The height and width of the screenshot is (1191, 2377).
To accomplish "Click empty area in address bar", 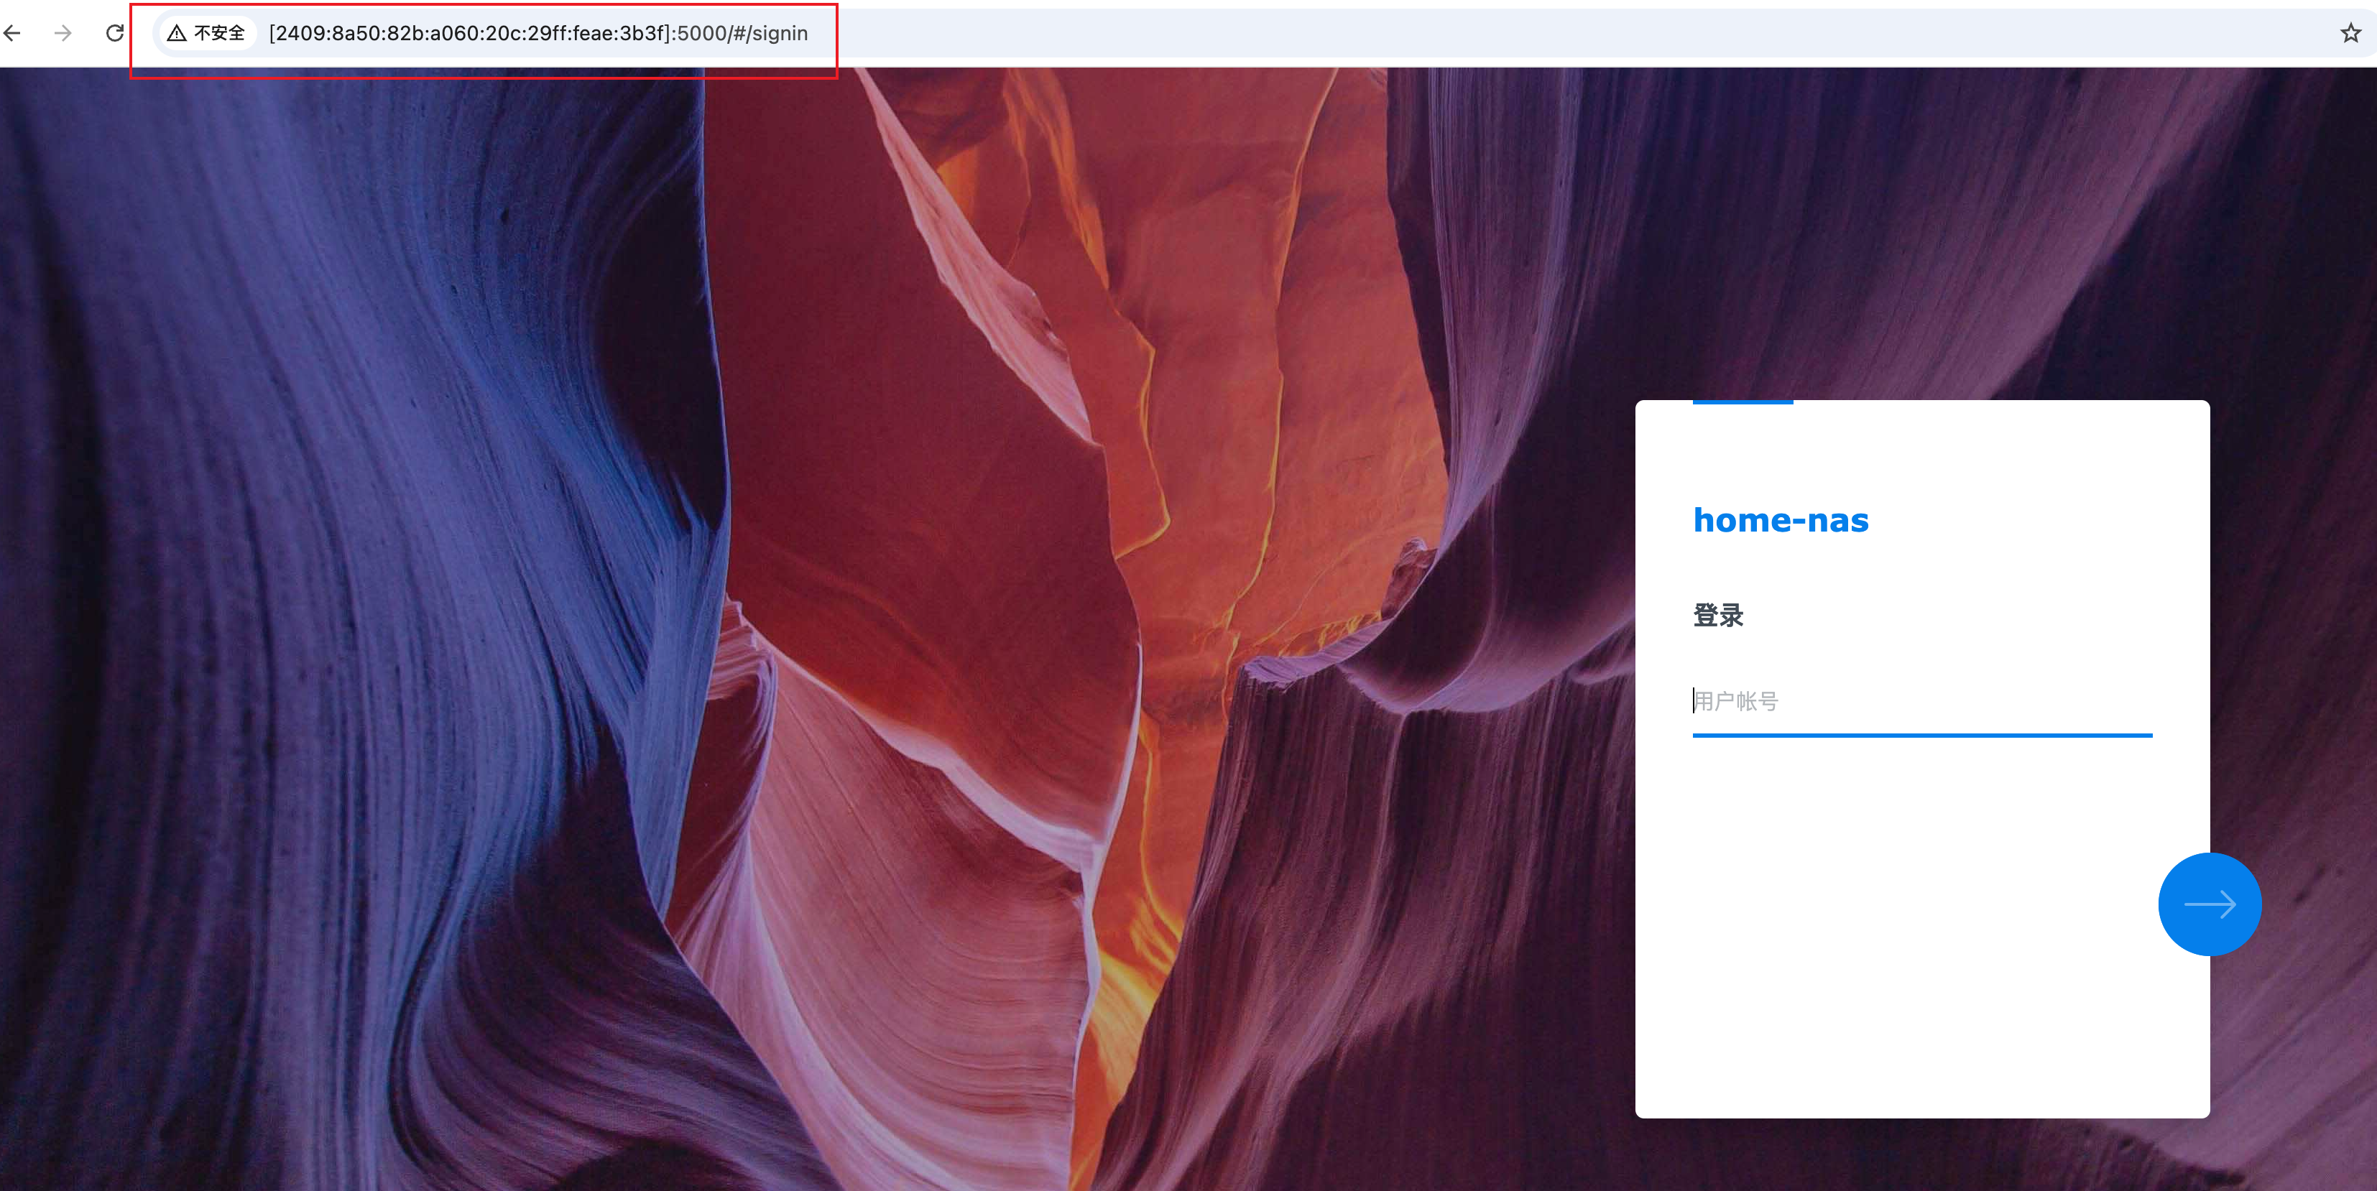I will (1477, 33).
